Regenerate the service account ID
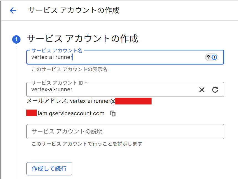 [215, 90]
